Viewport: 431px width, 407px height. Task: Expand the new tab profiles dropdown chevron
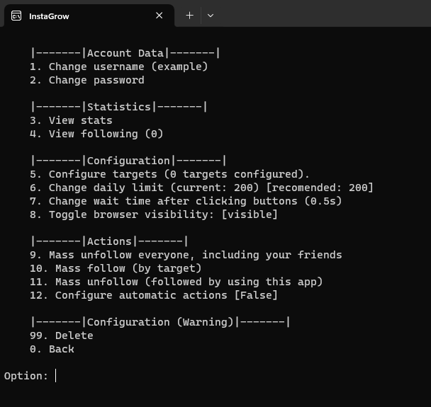pos(211,16)
